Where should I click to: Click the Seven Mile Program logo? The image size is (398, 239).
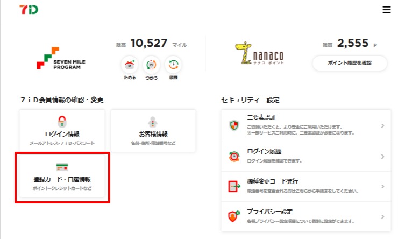coord(61,58)
